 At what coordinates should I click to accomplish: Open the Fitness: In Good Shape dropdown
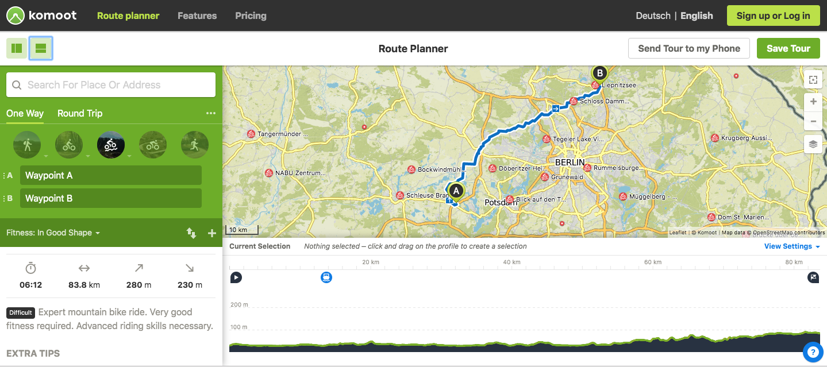[x=53, y=233]
